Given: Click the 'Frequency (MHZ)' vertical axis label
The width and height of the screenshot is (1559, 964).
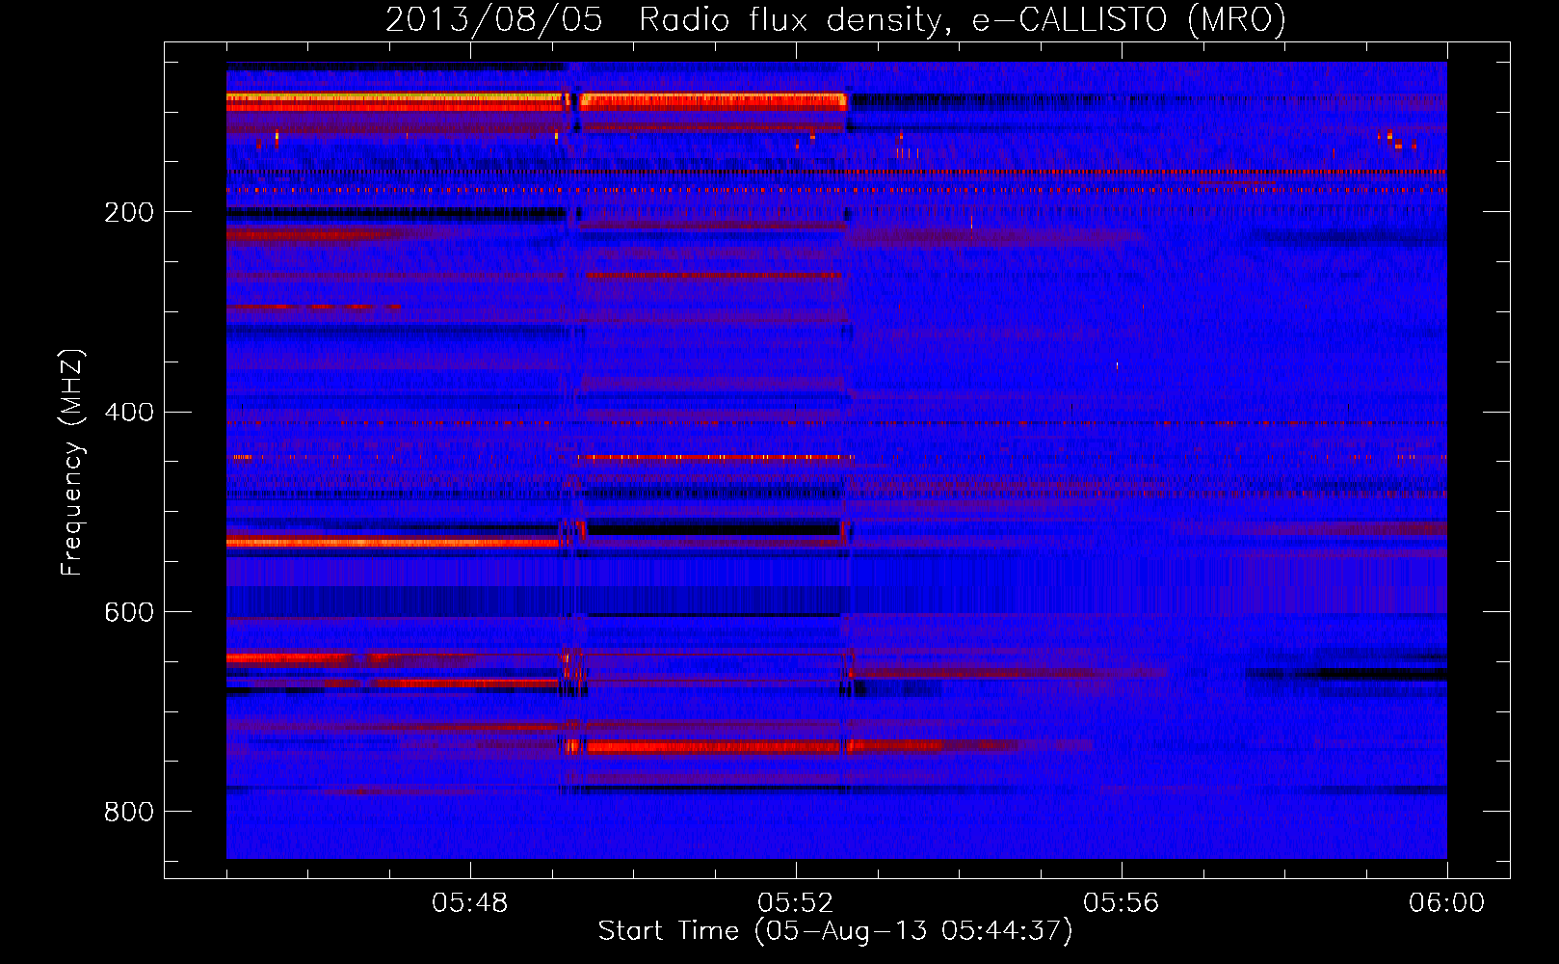Looking at the screenshot, I should pyautogui.click(x=72, y=463).
